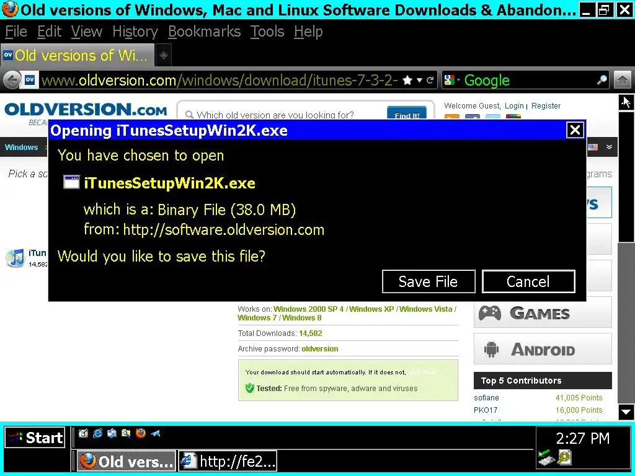Go back with the browser back arrow
The width and height of the screenshot is (635, 476).
pos(12,80)
